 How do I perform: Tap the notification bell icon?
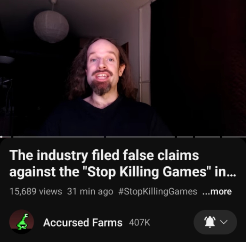point(210,222)
